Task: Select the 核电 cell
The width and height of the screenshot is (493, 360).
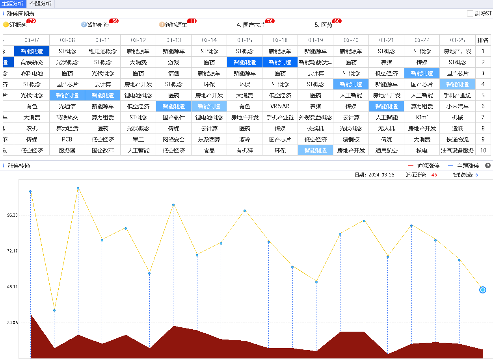Action: (422, 150)
